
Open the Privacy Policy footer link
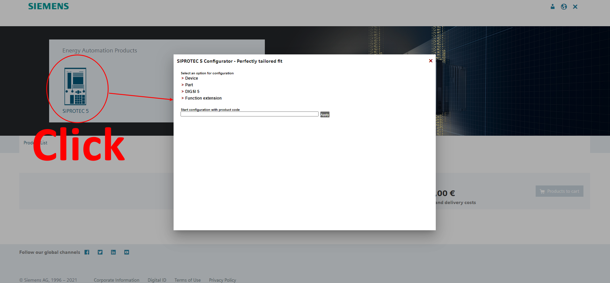(222, 280)
